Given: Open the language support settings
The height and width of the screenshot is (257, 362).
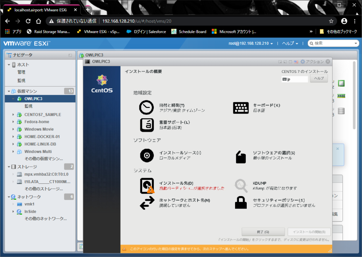Looking at the screenshot, I should click(147, 125).
